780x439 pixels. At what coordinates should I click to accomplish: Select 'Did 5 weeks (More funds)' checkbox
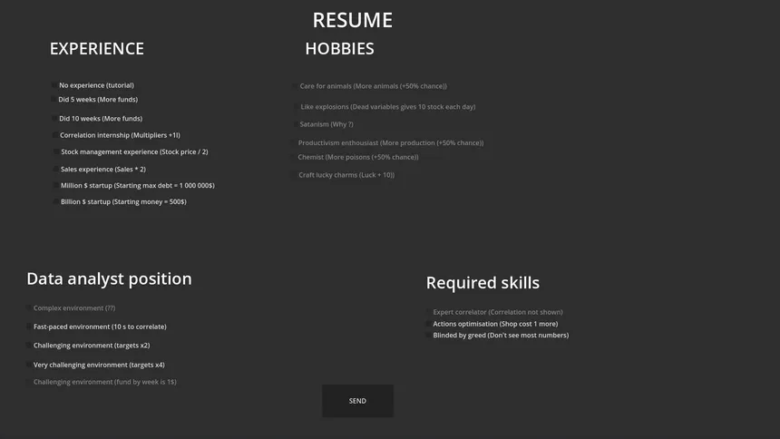tap(54, 100)
